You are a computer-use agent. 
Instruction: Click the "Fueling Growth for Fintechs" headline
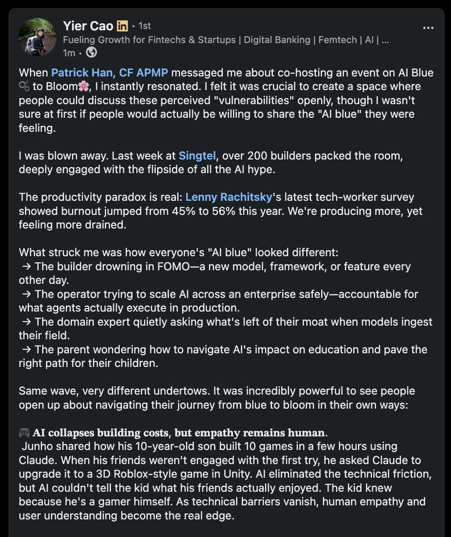coord(226,40)
